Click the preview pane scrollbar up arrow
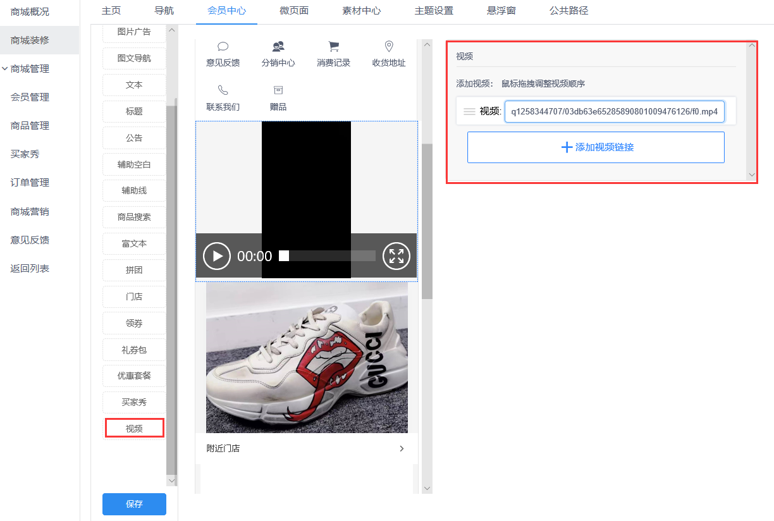Image resolution: width=774 pixels, height=521 pixels. coord(427,44)
